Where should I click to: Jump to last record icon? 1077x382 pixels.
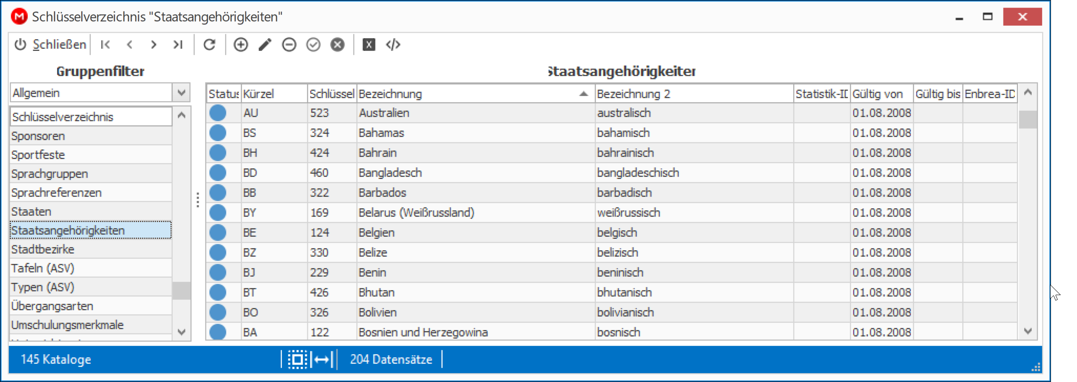point(178,44)
